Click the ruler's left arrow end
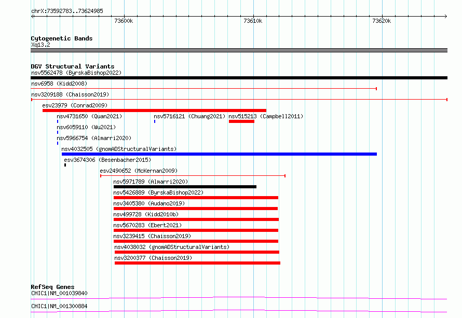The width and height of the screenshot is (462, 318). click(x=33, y=16)
